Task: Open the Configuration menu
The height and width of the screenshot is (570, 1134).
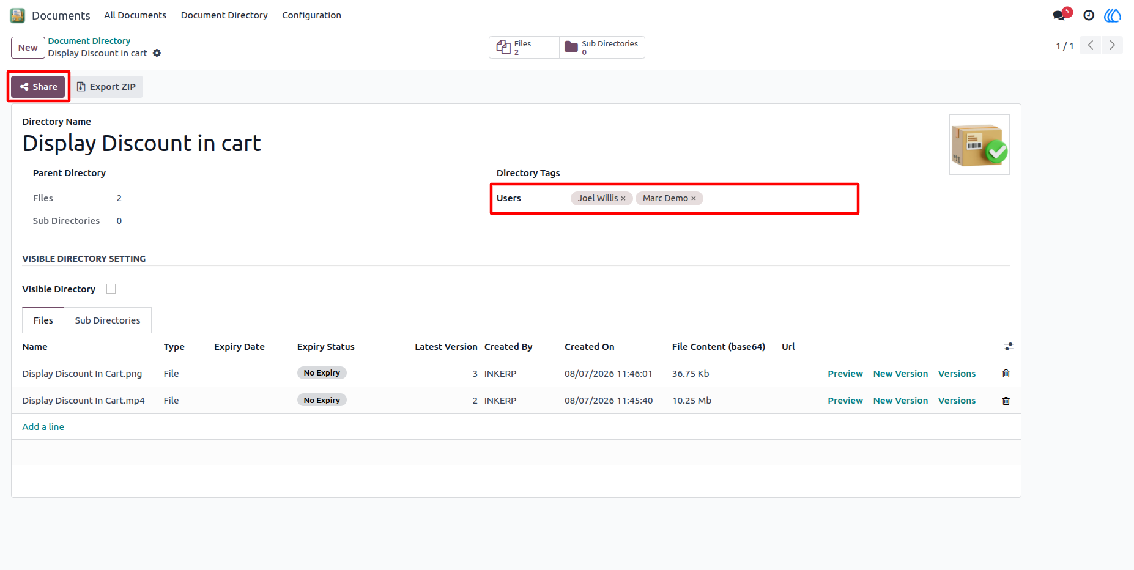Action: [312, 15]
